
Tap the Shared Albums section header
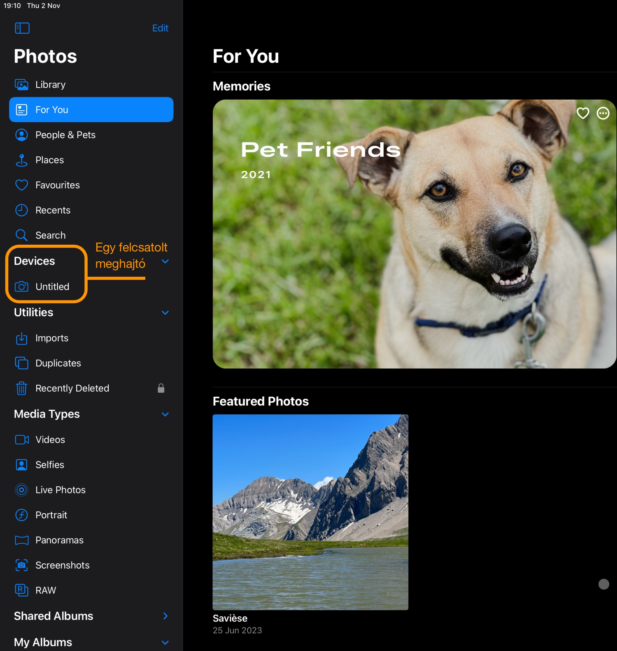[x=54, y=616]
